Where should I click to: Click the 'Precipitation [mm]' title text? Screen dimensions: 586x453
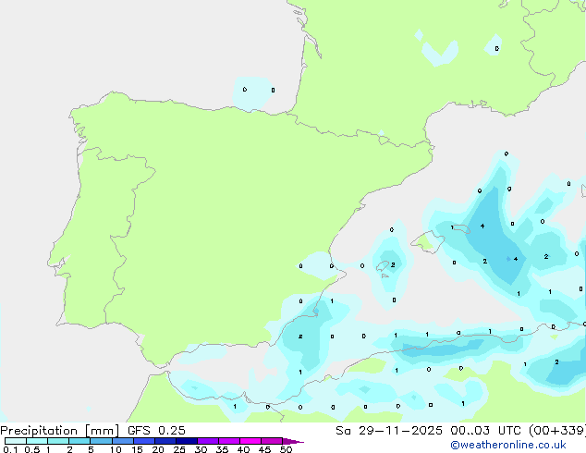click(60, 431)
